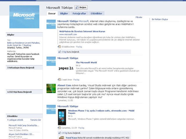186x139 pixels.
Task: Open the 'WebMatrix ile Ücretsiz İnternet Sitesi Kurun' link
Action: pos(82,31)
